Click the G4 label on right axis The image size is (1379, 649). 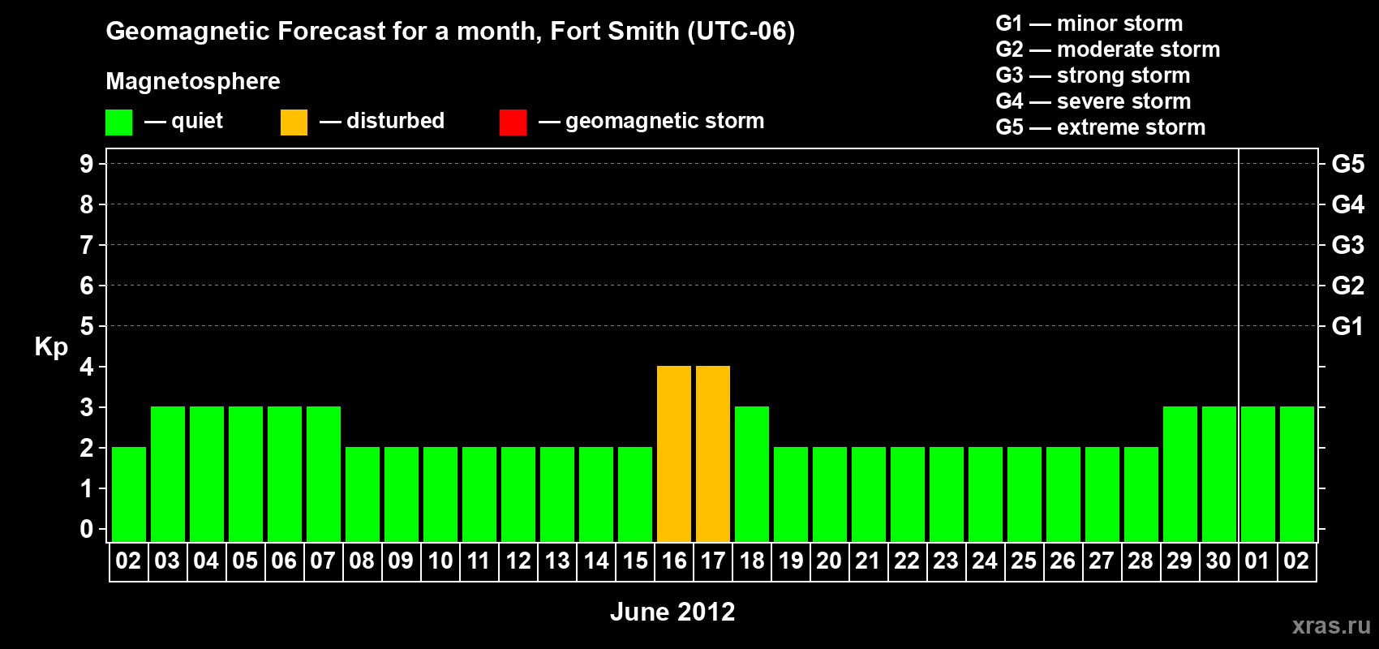1348,204
